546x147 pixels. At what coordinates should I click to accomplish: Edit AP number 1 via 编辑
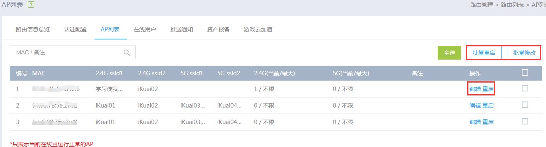pos(475,89)
